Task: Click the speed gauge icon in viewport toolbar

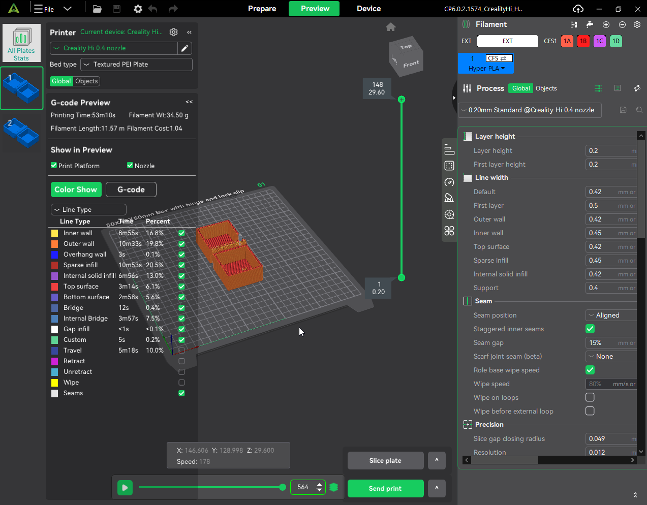Action: point(449,182)
